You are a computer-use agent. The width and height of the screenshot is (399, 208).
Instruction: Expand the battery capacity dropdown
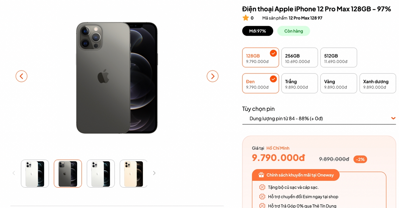tap(319, 119)
